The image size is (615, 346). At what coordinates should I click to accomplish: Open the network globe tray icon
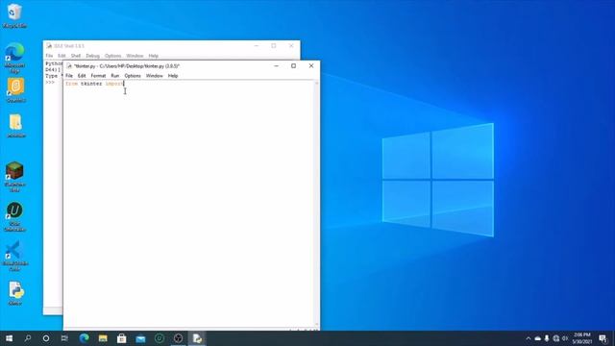click(x=556, y=338)
